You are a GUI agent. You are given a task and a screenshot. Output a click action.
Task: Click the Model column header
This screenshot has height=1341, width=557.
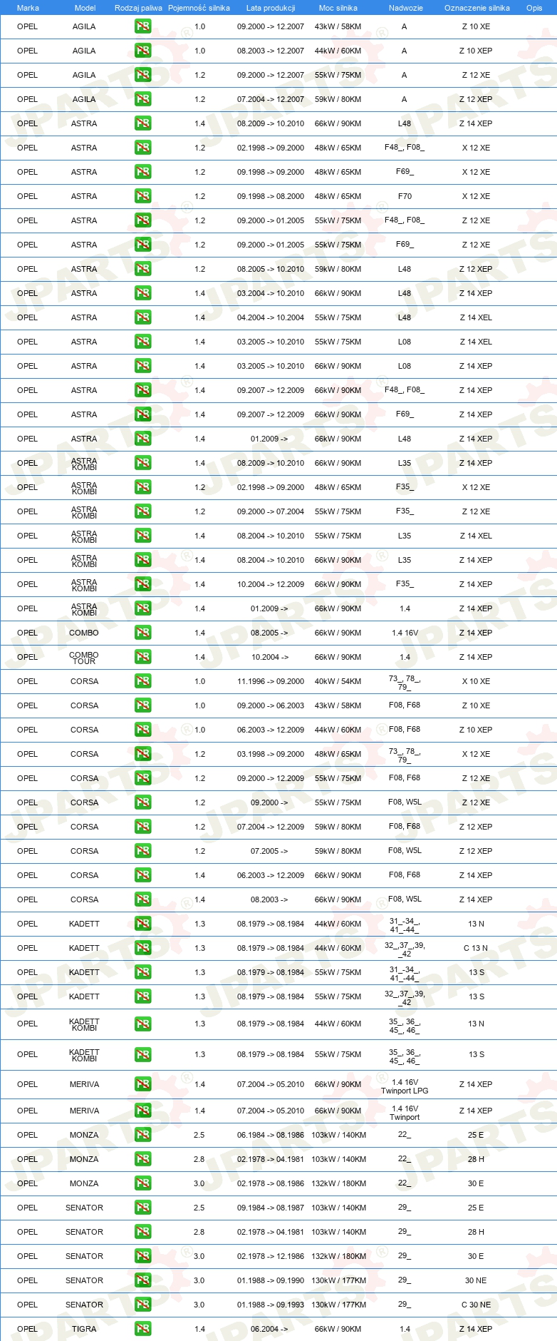(x=85, y=8)
